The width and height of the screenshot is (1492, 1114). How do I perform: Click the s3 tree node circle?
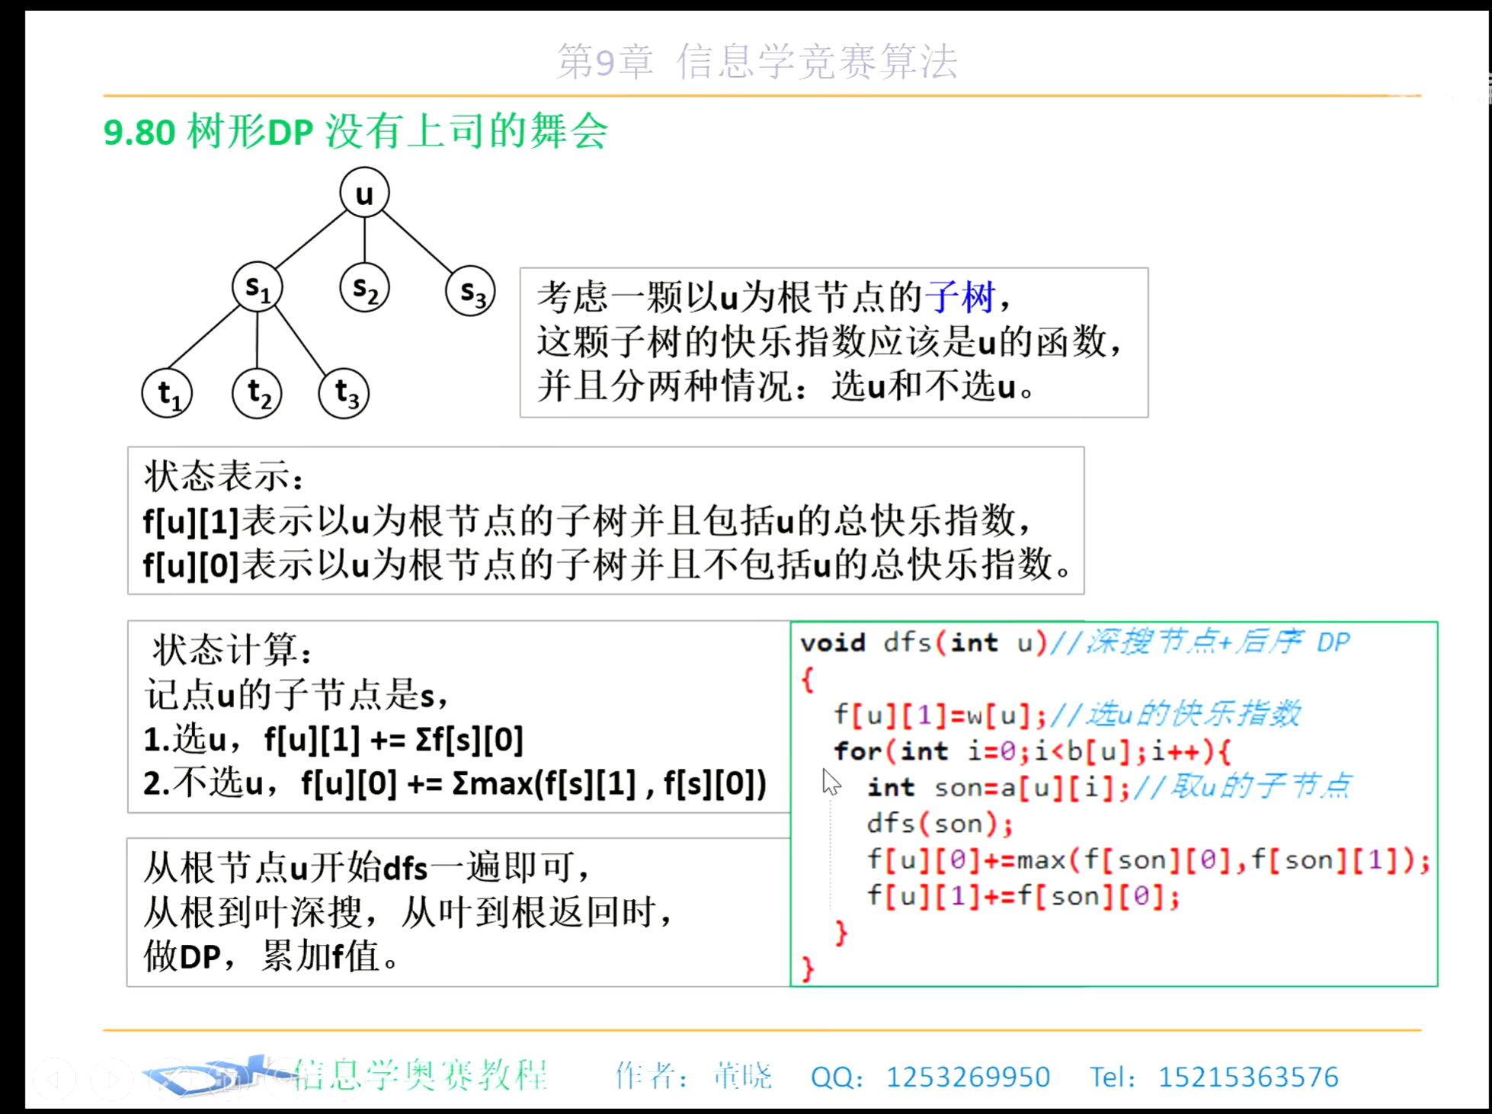470,292
